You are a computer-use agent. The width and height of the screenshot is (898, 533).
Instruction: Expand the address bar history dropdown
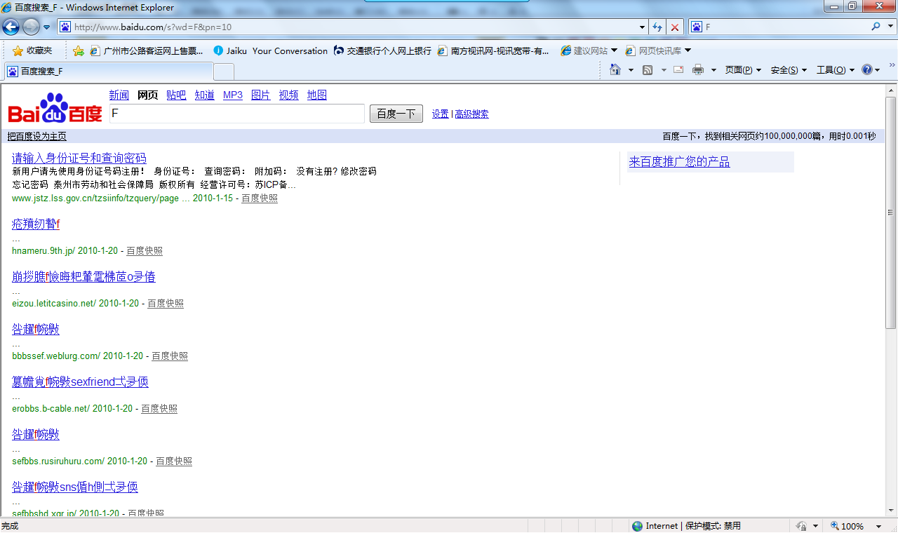coord(643,27)
